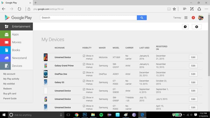210x118 pixels.
Task: Click the browser forward arrow
Action: (11, 9)
